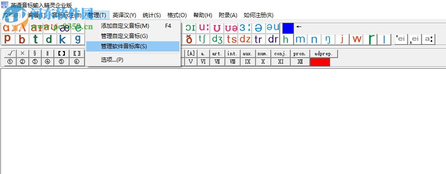Insert the art. part-of-speech label

217,53
